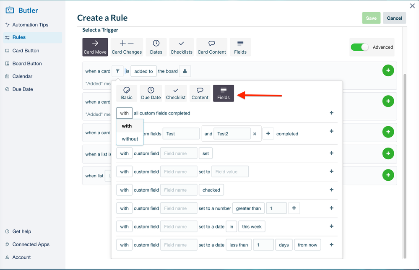Image resolution: width=419 pixels, height=270 pixels.
Task: Add the custom field 'set' filter
Action: tap(332, 153)
